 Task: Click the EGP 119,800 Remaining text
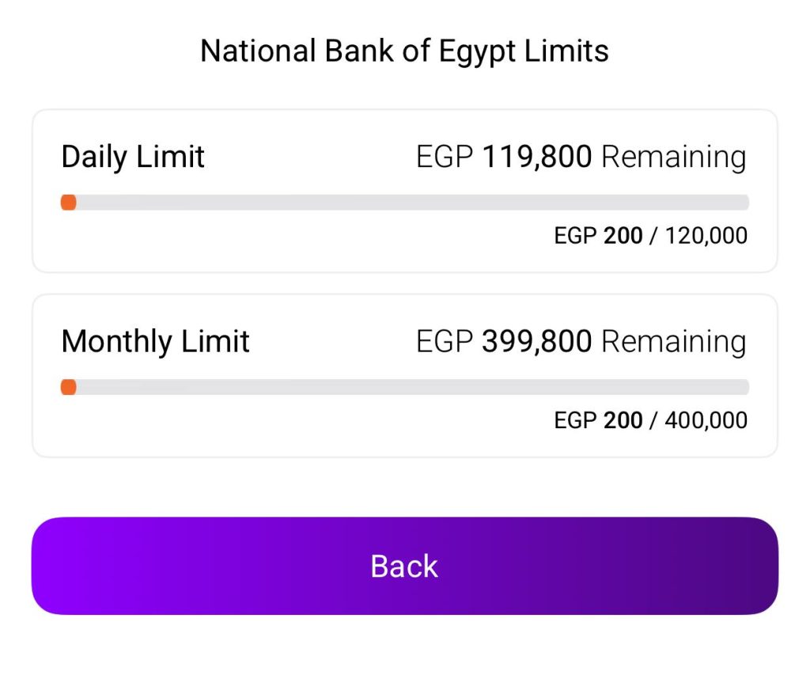581,157
